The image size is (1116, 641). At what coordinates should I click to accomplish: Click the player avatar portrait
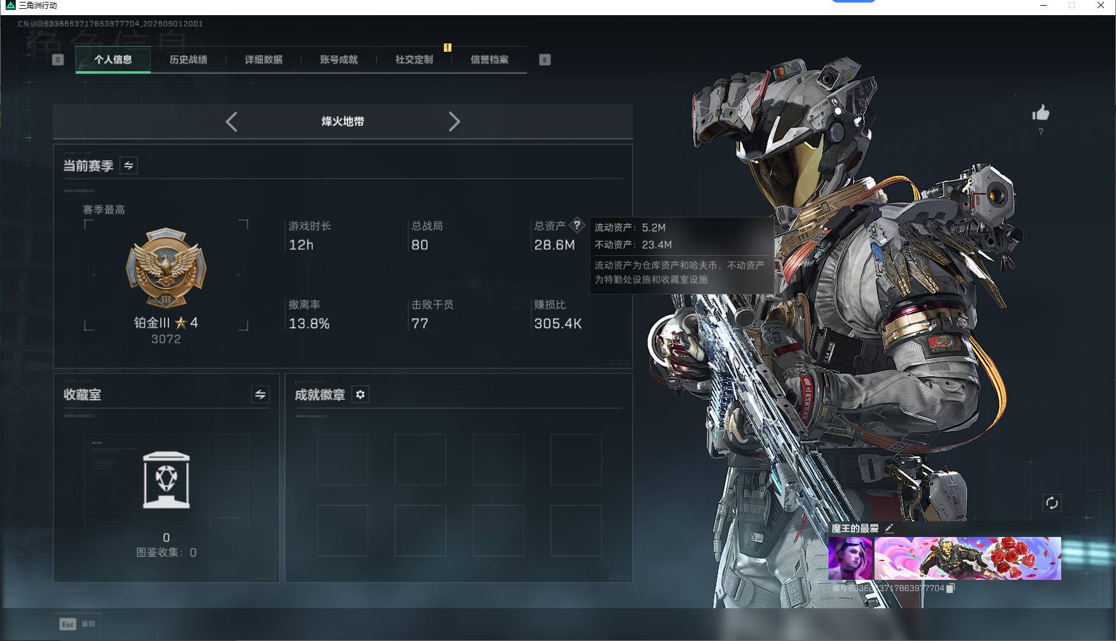[x=851, y=558]
